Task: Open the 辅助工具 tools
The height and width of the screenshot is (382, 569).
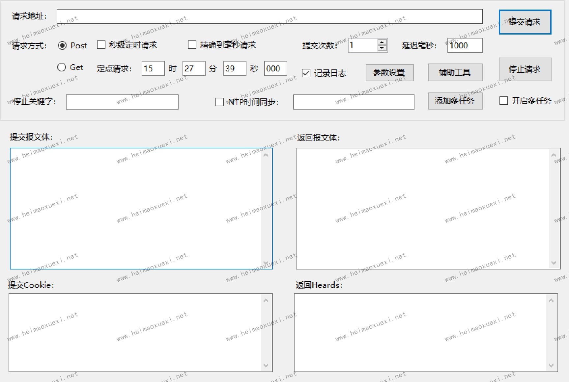Action: pos(455,73)
